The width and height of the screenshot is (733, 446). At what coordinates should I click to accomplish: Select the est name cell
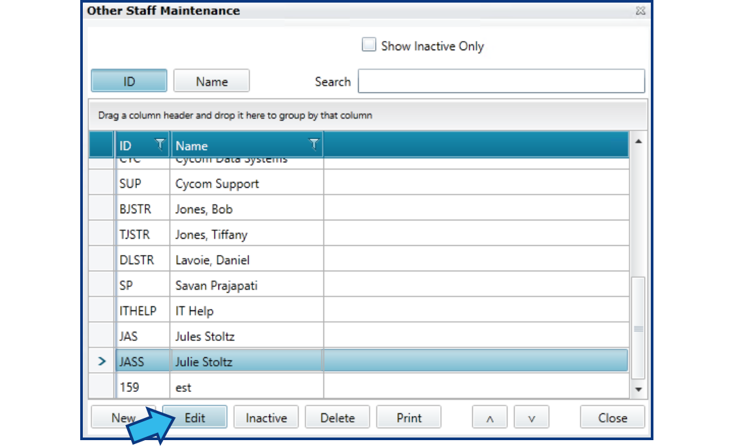tap(247, 386)
